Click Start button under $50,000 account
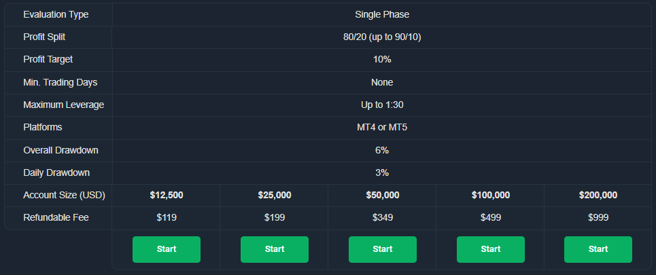656x275 pixels. coord(383,249)
